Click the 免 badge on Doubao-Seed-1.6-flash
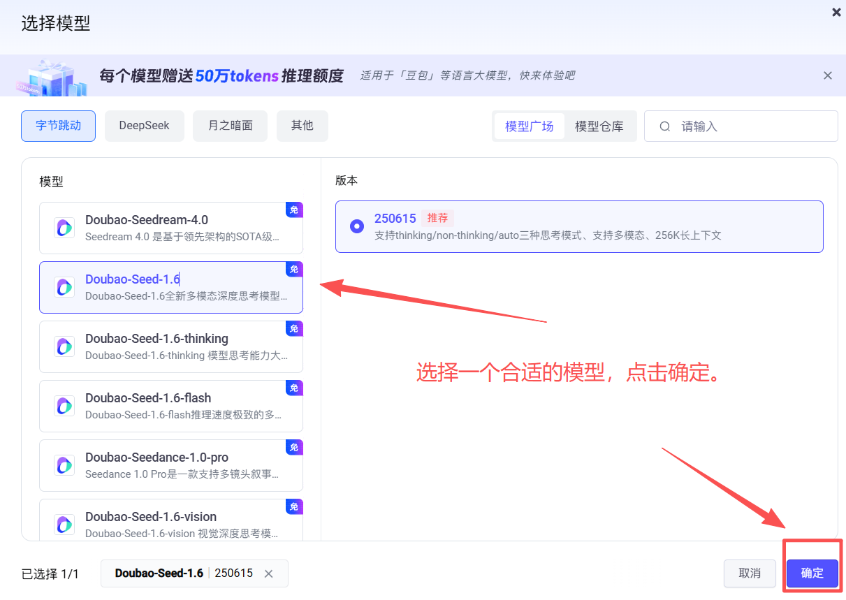Screen dimensions: 846x600 pos(294,388)
